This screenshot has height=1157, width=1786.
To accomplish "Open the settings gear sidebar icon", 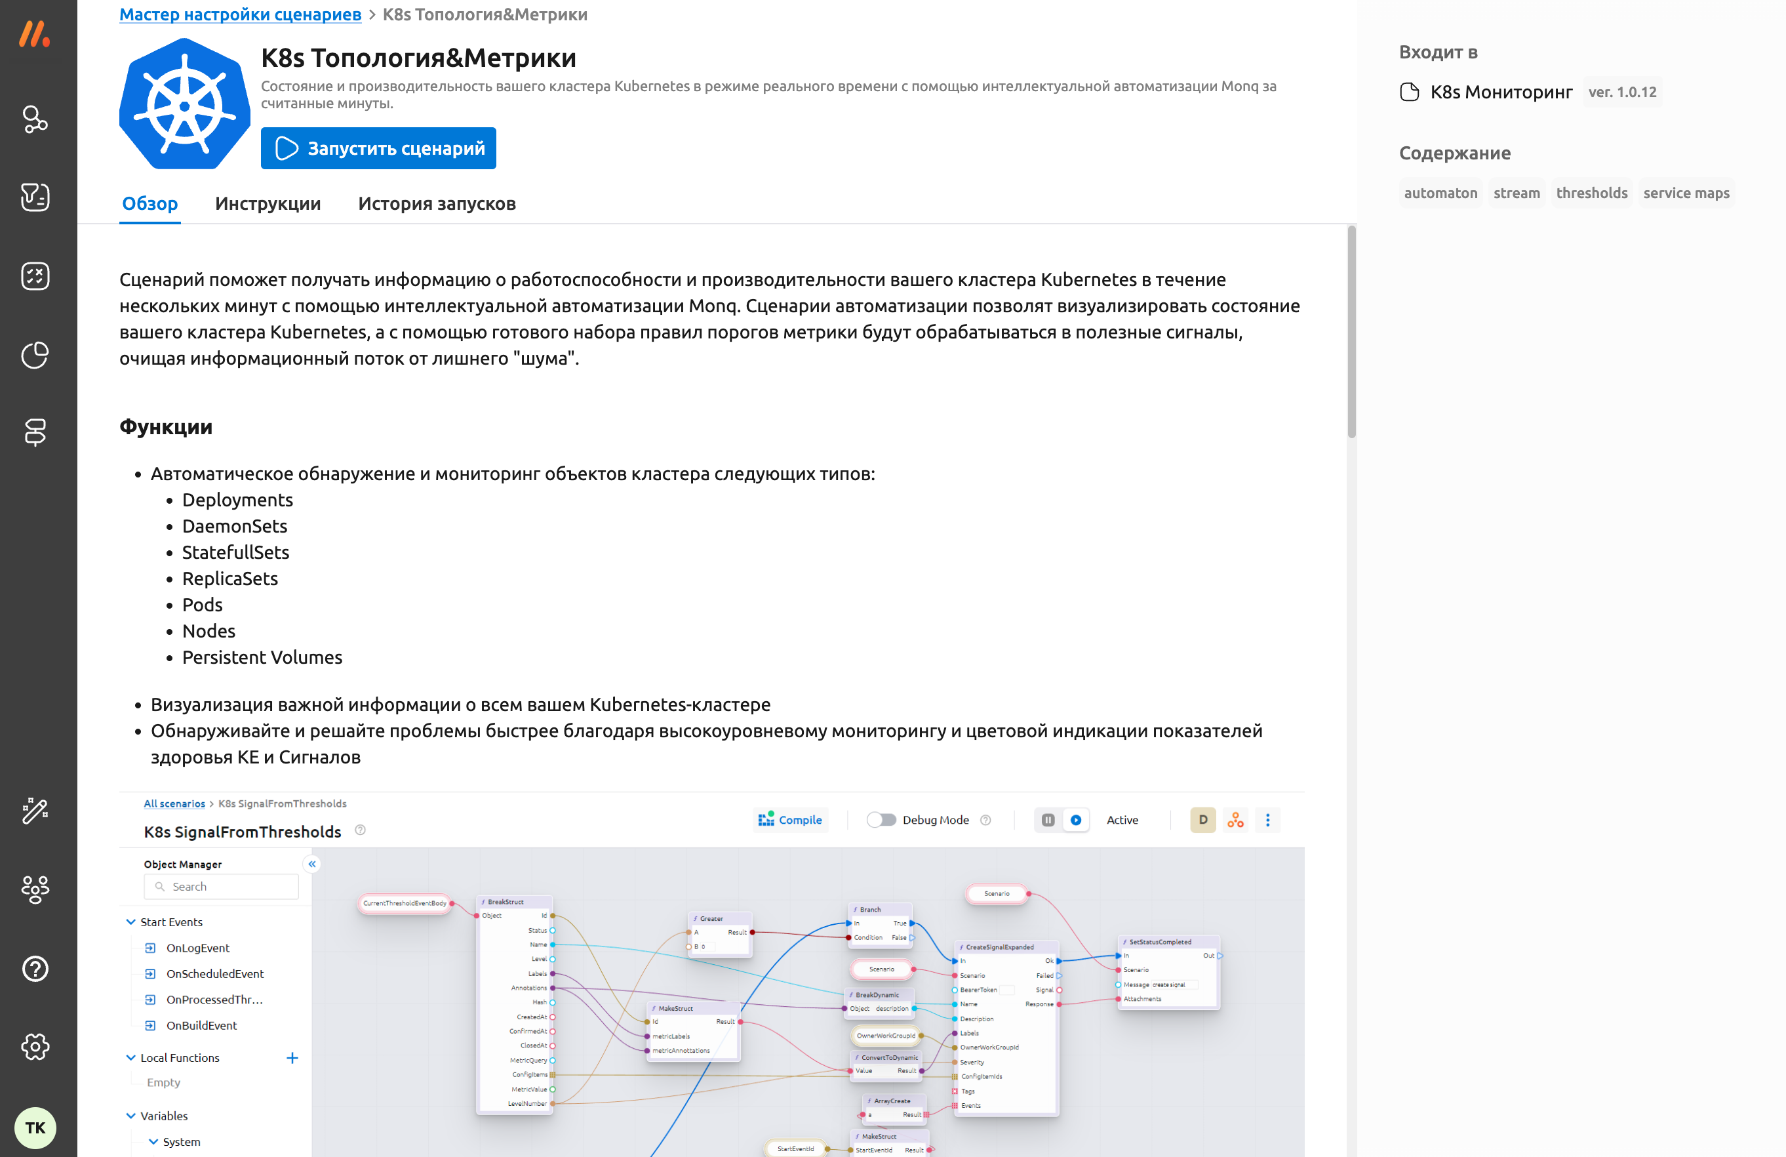I will click(35, 1047).
